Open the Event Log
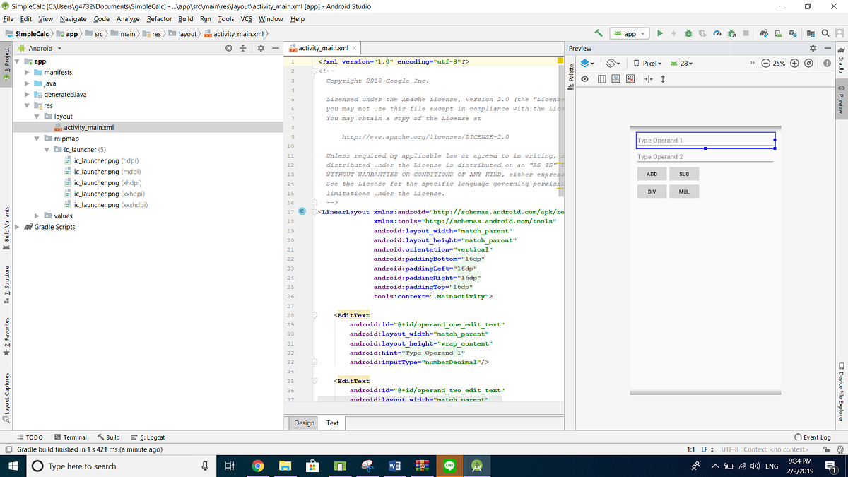Image resolution: width=848 pixels, height=477 pixels. [x=813, y=437]
